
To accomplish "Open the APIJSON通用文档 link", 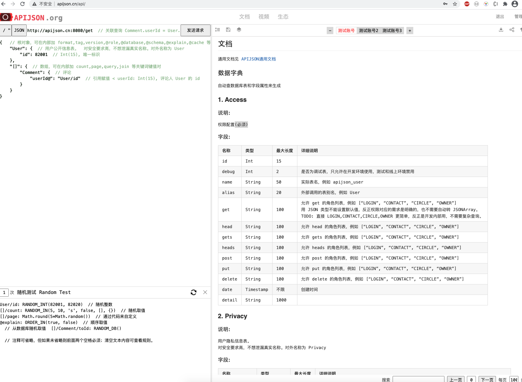I will point(258,59).
